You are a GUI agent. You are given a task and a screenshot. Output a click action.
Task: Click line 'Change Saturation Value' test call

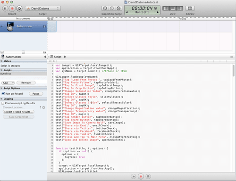(x=98, y=91)
